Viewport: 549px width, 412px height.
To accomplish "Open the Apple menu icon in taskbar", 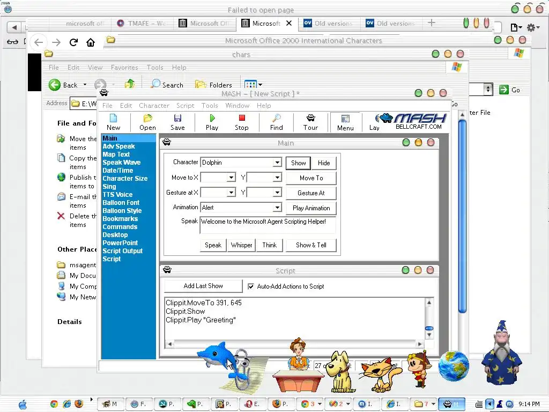I will coord(23,404).
